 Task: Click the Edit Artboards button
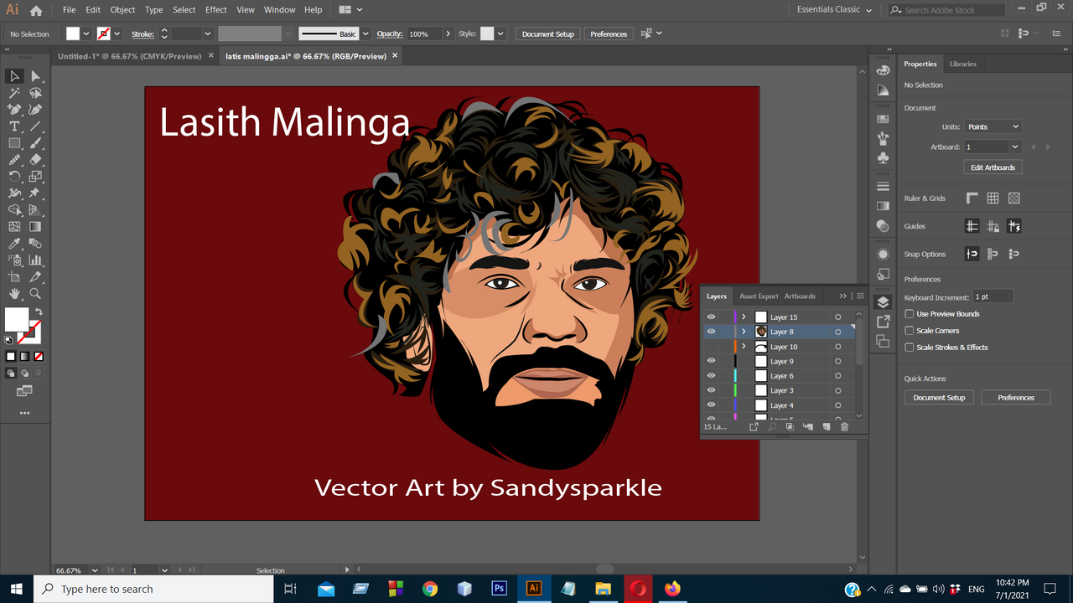[993, 167]
